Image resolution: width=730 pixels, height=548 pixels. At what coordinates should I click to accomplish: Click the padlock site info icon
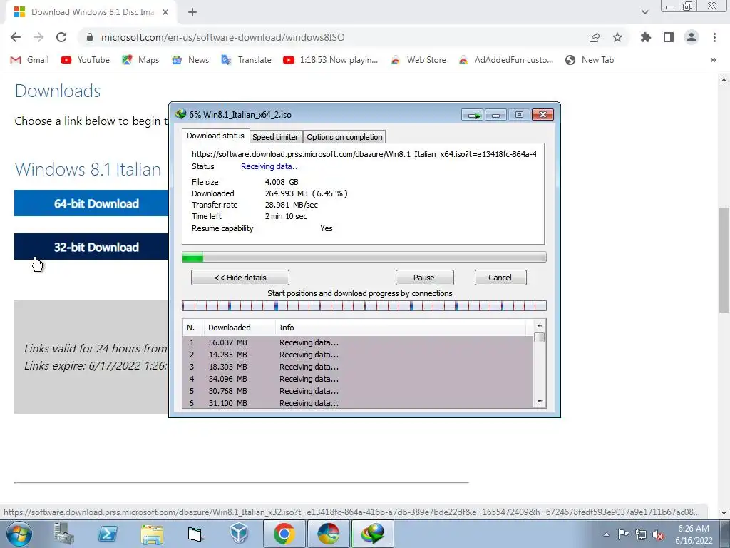[91, 37]
